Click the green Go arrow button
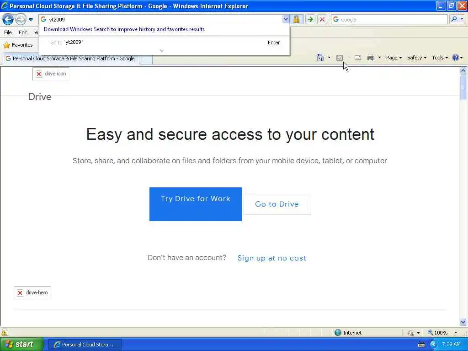The width and height of the screenshot is (468, 351). pos(310,19)
